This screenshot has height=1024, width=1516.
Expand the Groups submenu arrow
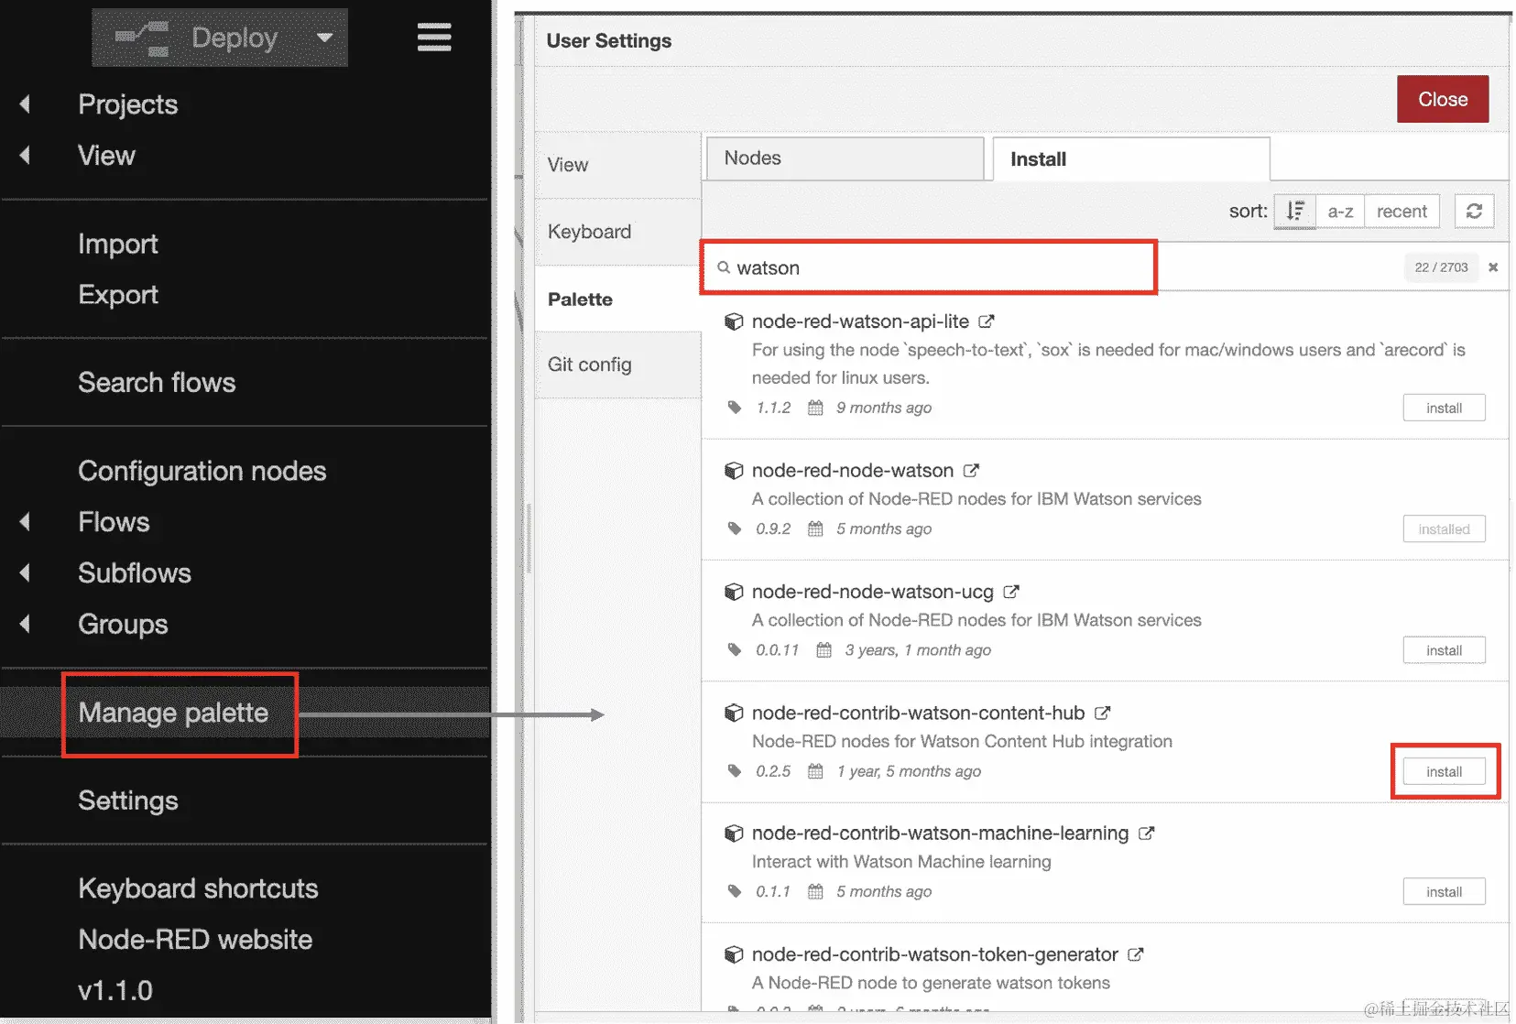(26, 625)
